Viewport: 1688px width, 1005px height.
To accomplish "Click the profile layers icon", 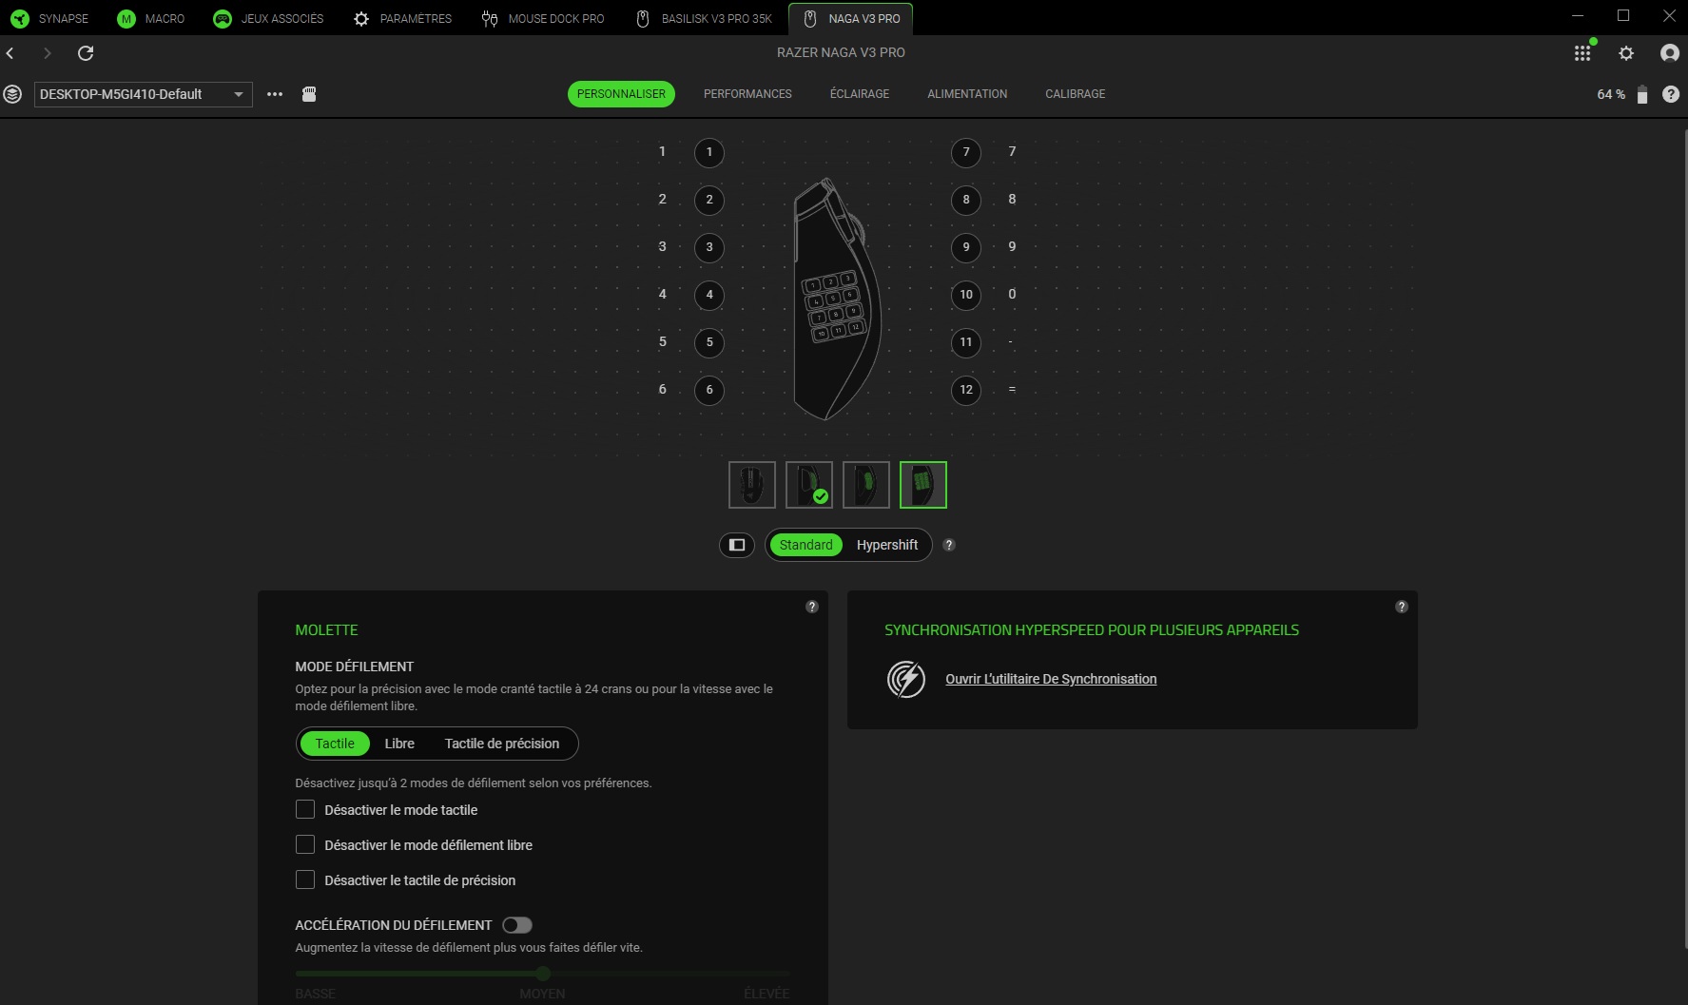I will [12, 94].
